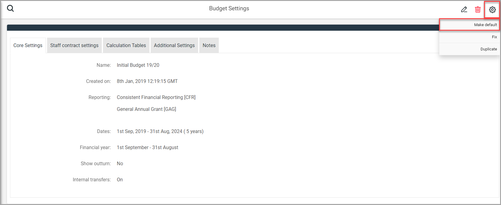Open the Additional Settings tab

174,46
